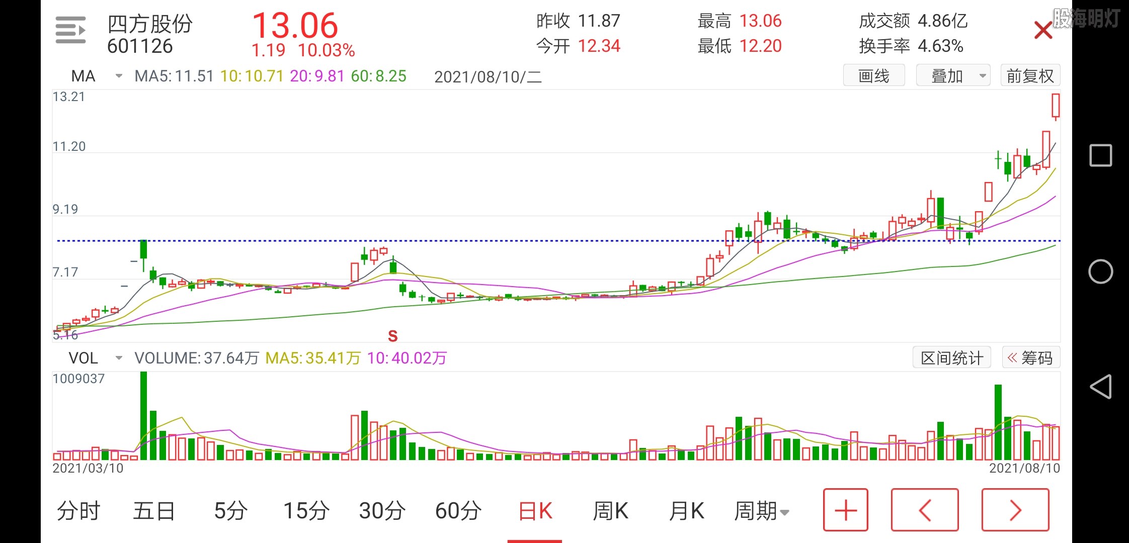Screen dimensions: 1129x543
Task: Tap 最低 12.20 low price
Action: [x=740, y=46]
